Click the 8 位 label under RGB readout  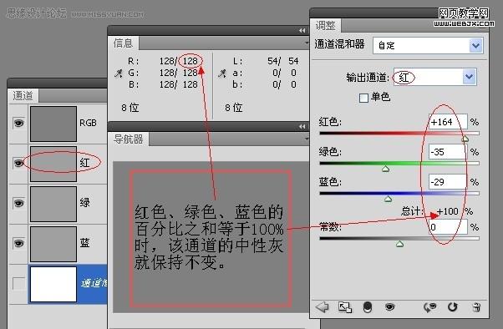tap(130, 108)
